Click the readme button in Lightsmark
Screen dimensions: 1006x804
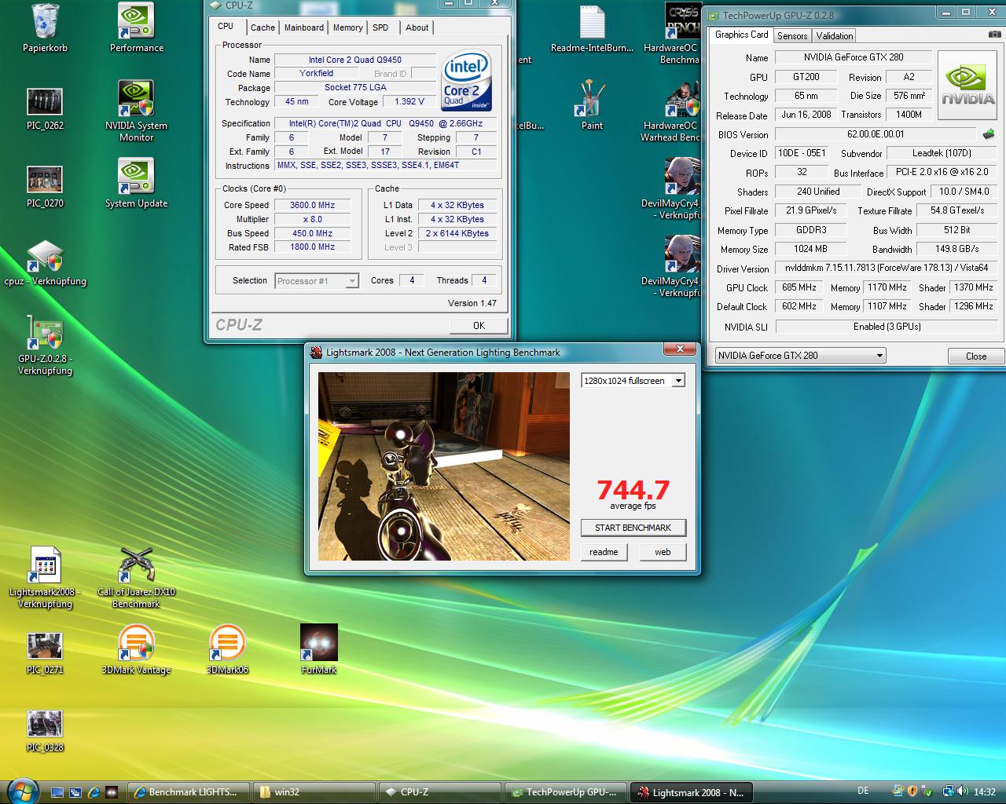click(604, 552)
